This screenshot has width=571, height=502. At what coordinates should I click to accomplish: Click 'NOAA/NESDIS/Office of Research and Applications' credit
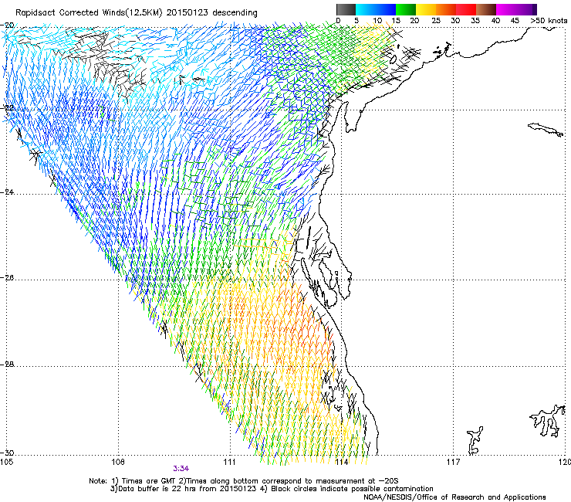[x=454, y=497]
